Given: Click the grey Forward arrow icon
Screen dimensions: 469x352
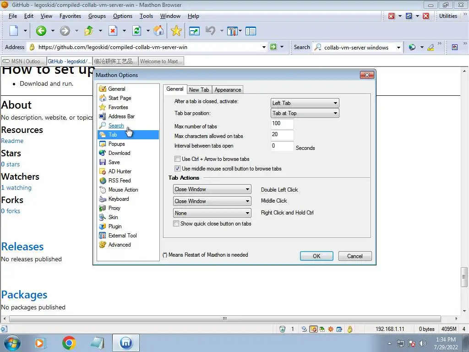Looking at the screenshot, I should 65,31.
